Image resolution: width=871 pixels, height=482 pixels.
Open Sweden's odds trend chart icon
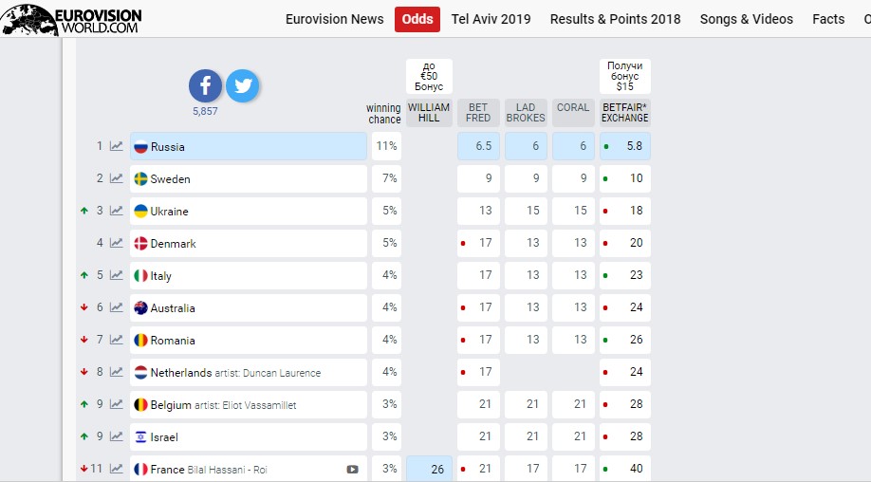tap(116, 178)
